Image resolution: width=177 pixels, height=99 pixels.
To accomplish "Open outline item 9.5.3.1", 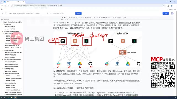I will (x=11, y=85).
